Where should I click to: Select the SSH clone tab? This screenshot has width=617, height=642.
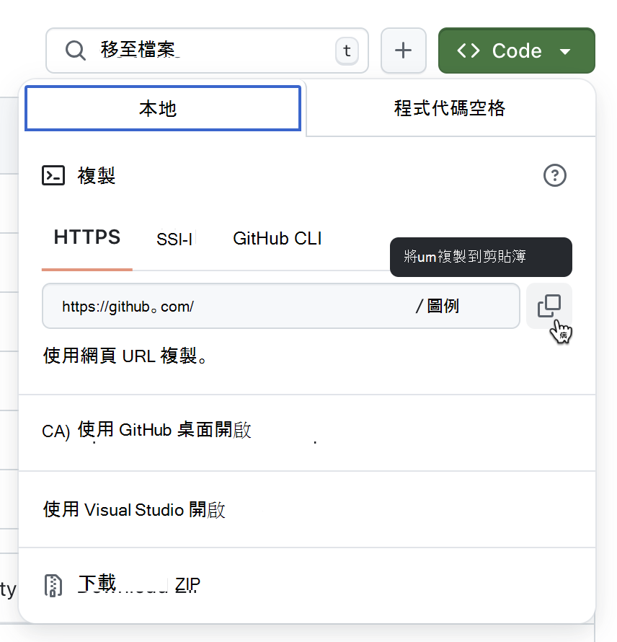176,239
